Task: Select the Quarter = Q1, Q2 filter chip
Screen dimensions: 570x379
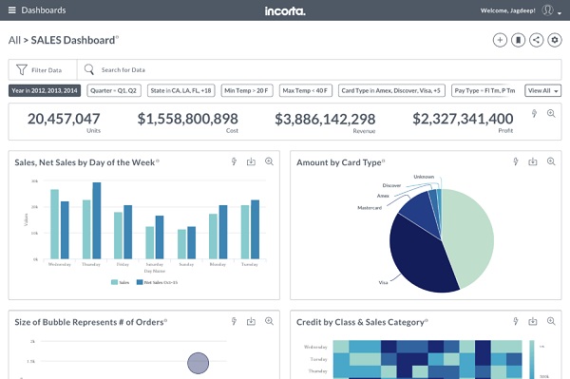Action: [x=114, y=90]
